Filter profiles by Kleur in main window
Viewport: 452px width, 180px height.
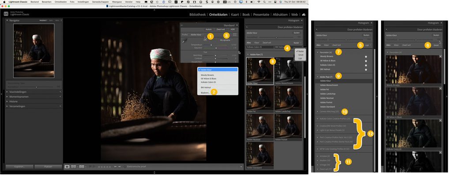(x=256, y=43)
